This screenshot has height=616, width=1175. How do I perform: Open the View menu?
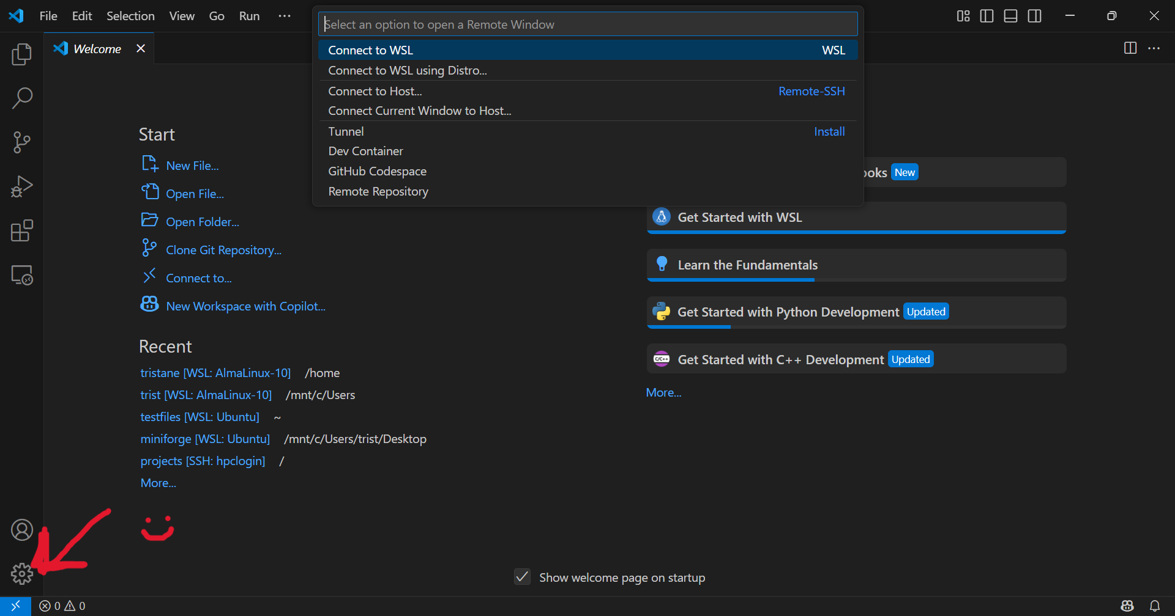click(182, 16)
